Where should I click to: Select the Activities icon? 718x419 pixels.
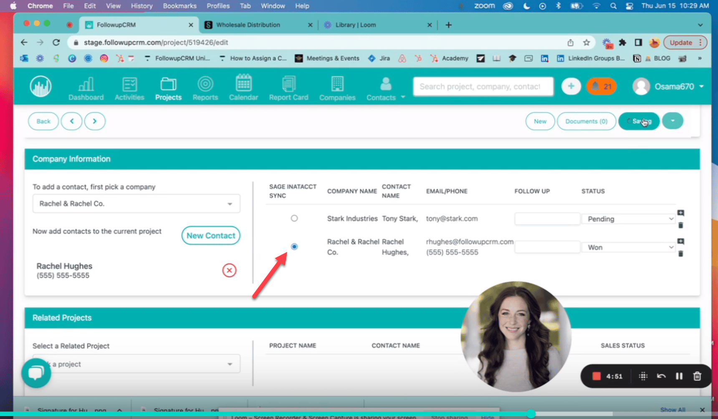click(129, 86)
